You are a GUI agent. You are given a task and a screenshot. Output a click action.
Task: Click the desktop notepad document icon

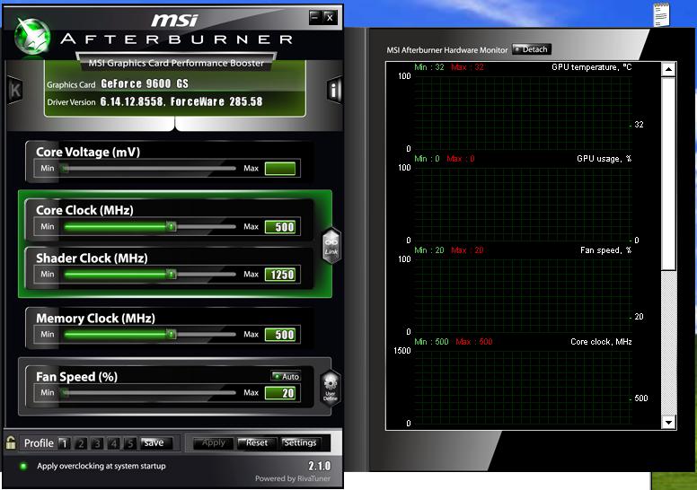click(x=661, y=14)
